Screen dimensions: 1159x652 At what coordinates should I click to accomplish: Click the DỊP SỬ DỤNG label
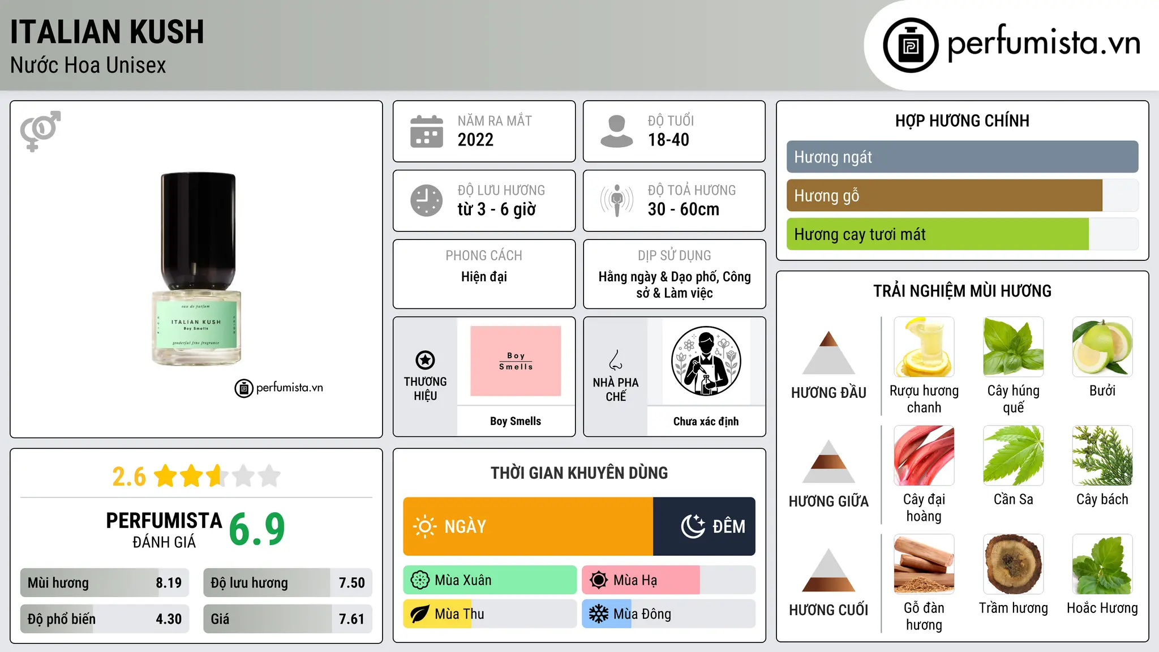(x=675, y=256)
